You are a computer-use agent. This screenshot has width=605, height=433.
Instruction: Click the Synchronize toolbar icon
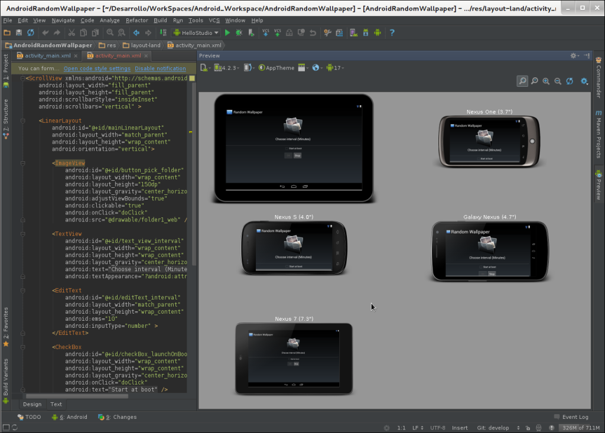coord(31,33)
